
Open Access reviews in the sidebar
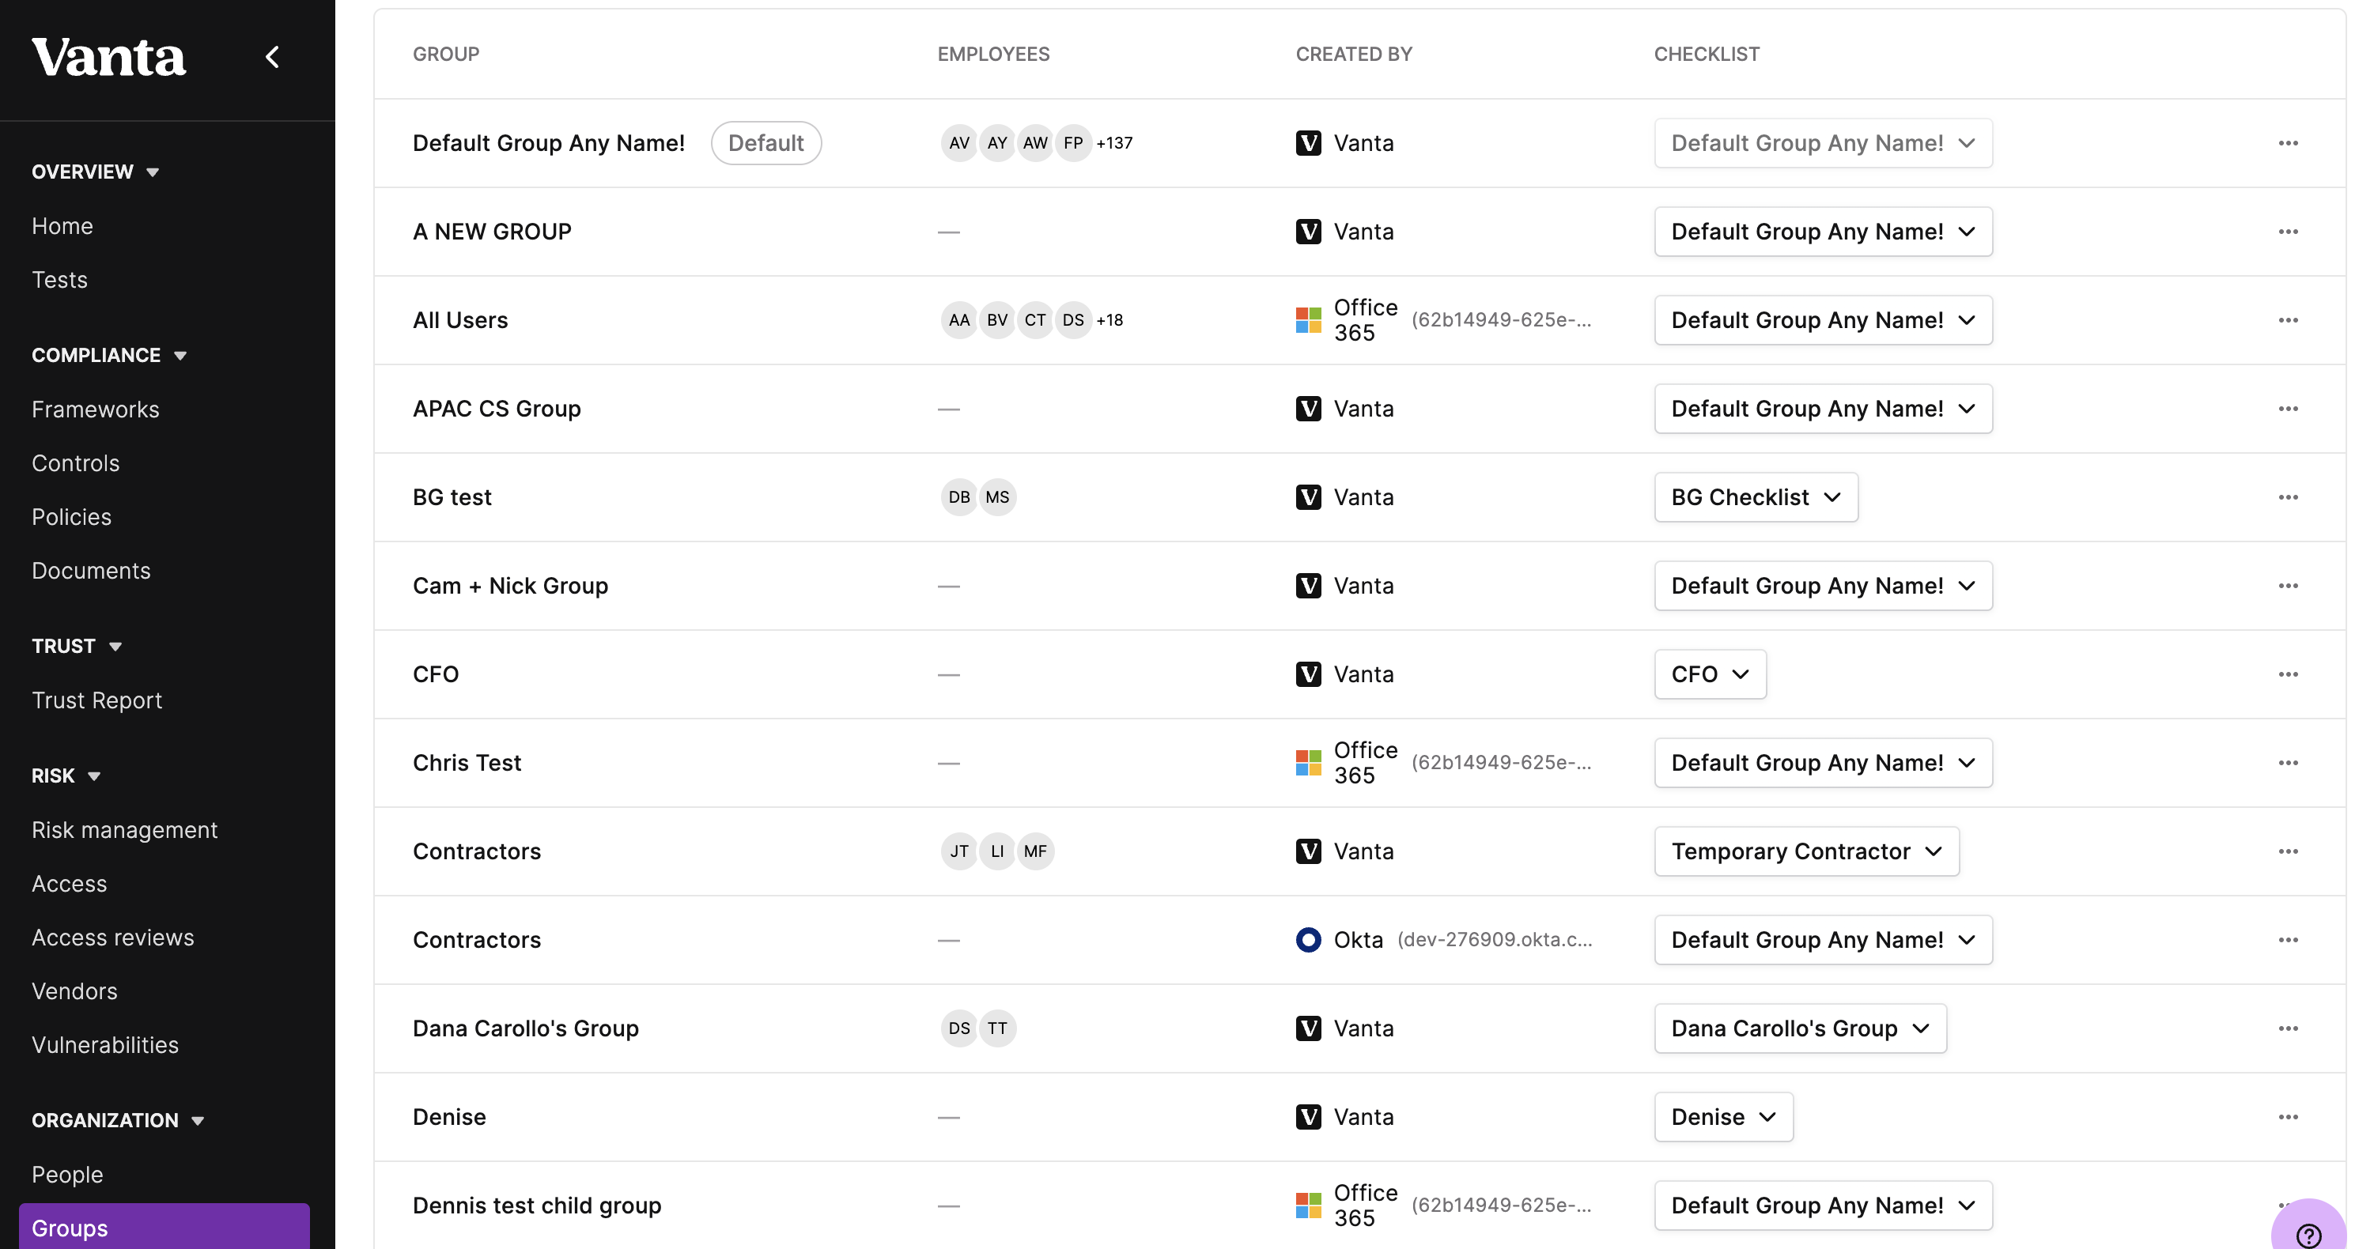tap(112, 938)
